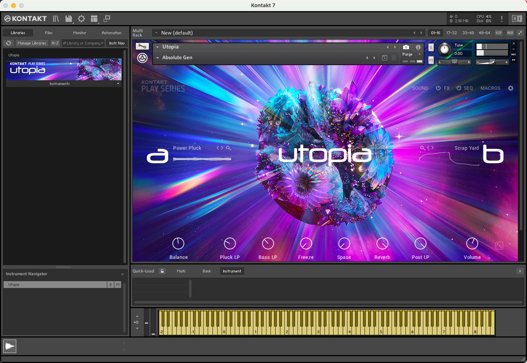Toggle A-Z library sorting
Screen dimensions: 527x363
[55, 43]
